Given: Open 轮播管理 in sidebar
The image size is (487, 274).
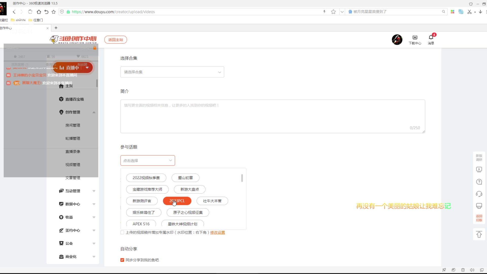Looking at the screenshot, I should click(x=73, y=139).
